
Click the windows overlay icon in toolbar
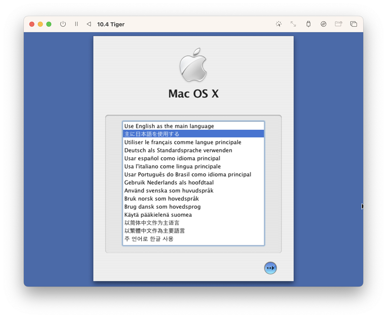pos(354,24)
